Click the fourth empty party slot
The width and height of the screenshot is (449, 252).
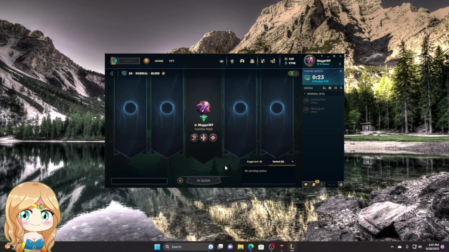coord(277,108)
